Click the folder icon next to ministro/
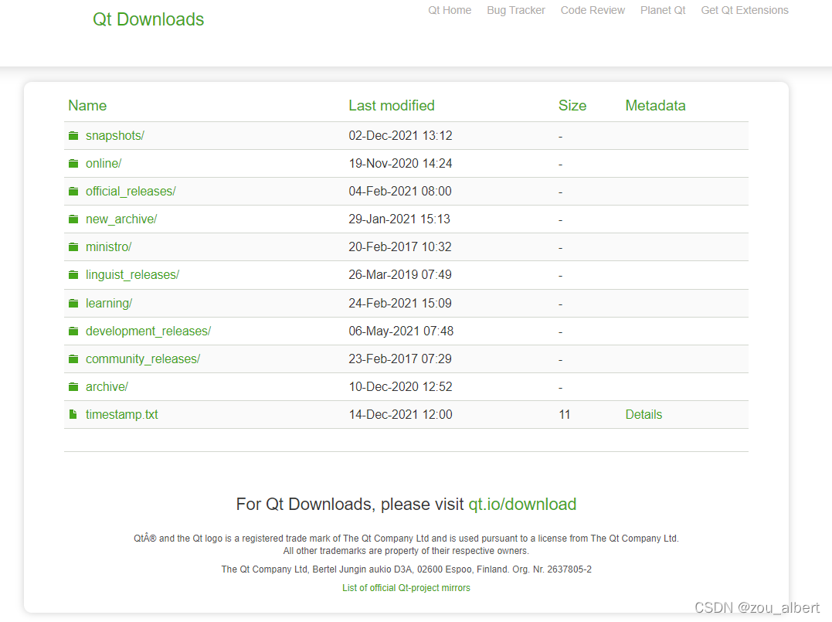832x622 pixels. click(x=73, y=246)
